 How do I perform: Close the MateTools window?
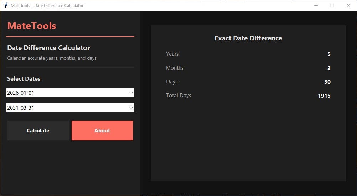[x=348, y=5]
